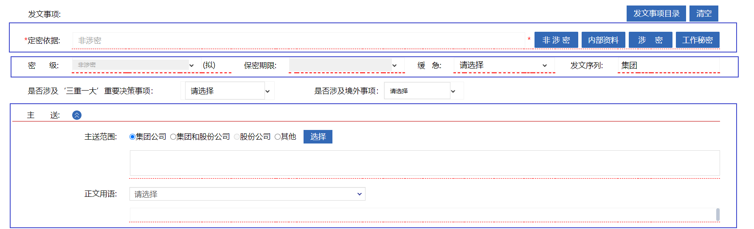The width and height of the screenshot is (754, 229).
Task: Open the 保密期限 dropdown
Action: pos(343,65)
